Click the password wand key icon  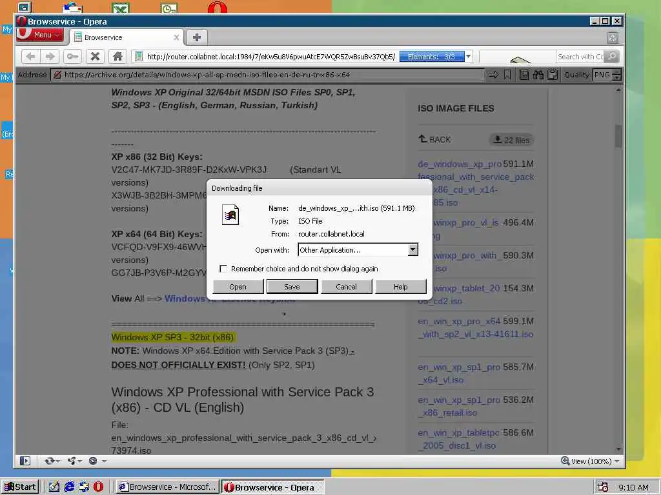point(72,57)
